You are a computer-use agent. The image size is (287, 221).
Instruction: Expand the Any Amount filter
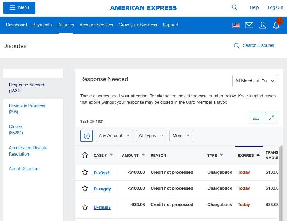point(114,136)
